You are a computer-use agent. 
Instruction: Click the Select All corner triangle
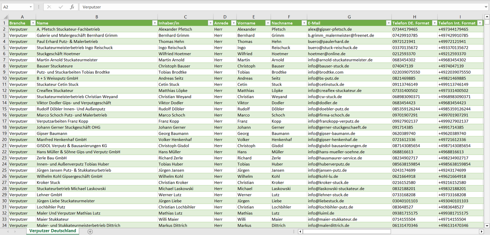(x=5, y=17)
